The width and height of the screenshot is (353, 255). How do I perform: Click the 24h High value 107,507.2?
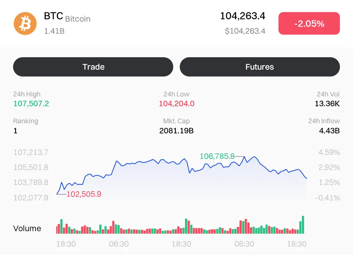[x=31, y=104]
